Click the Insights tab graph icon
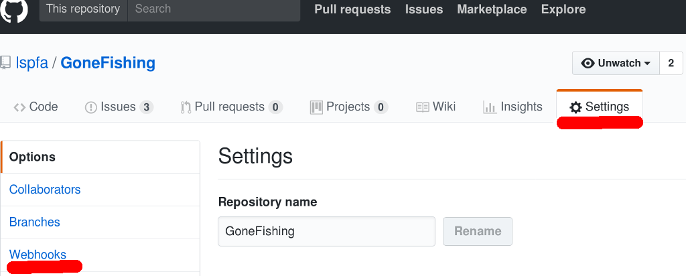This screenshot has width=686, height=276. (x=490, y=107)
